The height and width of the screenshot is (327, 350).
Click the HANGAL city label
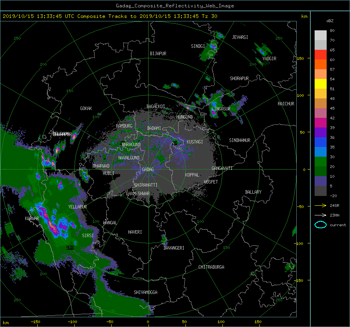(110, 223)
